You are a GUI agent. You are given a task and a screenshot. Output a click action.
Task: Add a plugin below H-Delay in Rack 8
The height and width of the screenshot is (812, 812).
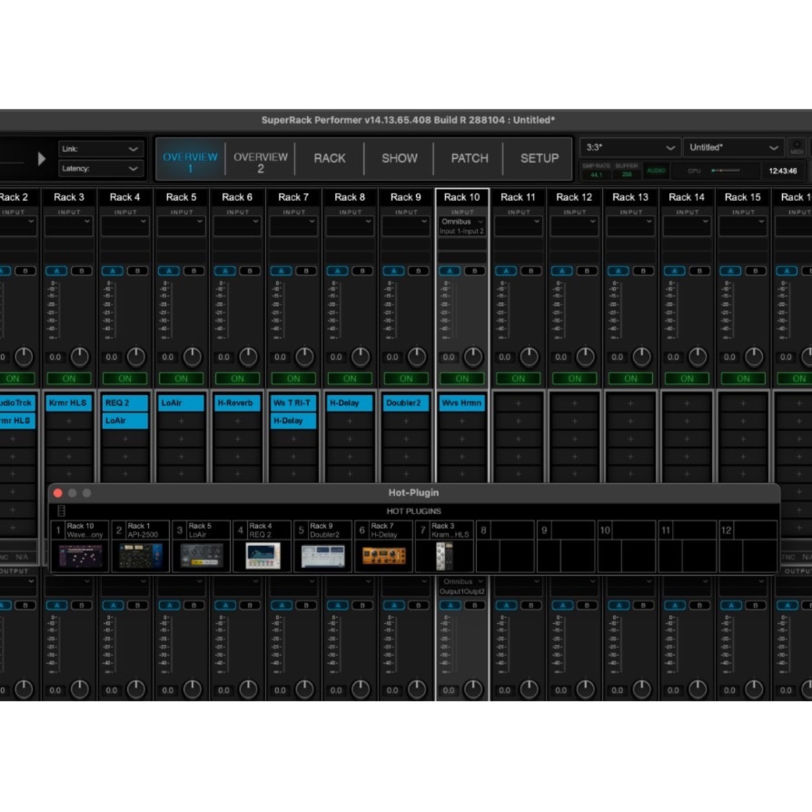coord(350,421)
